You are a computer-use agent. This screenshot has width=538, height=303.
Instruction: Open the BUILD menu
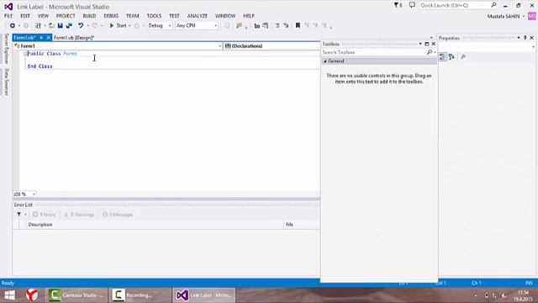click(89, 16)
